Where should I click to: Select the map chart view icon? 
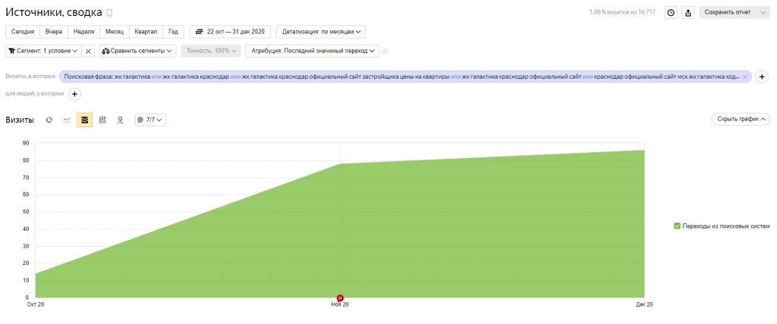click(120, 120)
